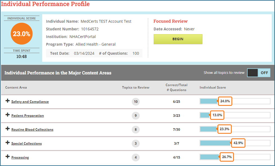
Task: Open the Special Collections link
Action: tap(26, 144)
